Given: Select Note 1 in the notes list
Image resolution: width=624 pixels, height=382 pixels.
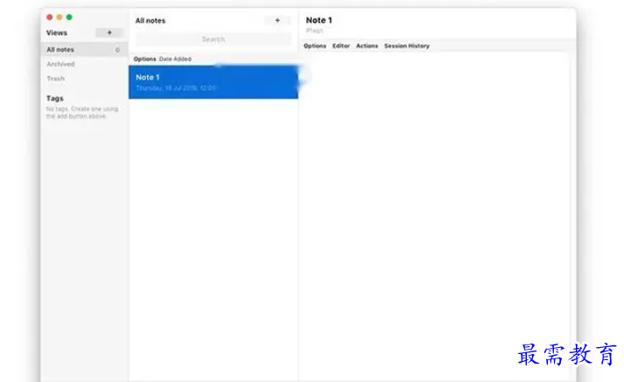Looking at the screenshot, I should 214,82.
